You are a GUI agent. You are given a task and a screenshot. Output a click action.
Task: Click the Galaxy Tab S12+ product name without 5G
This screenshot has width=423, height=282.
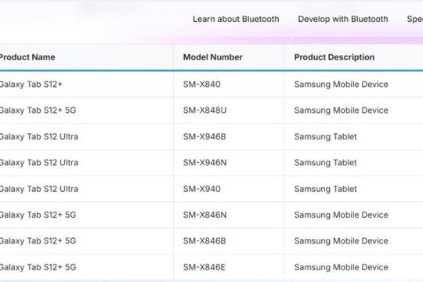coord(31,85)
